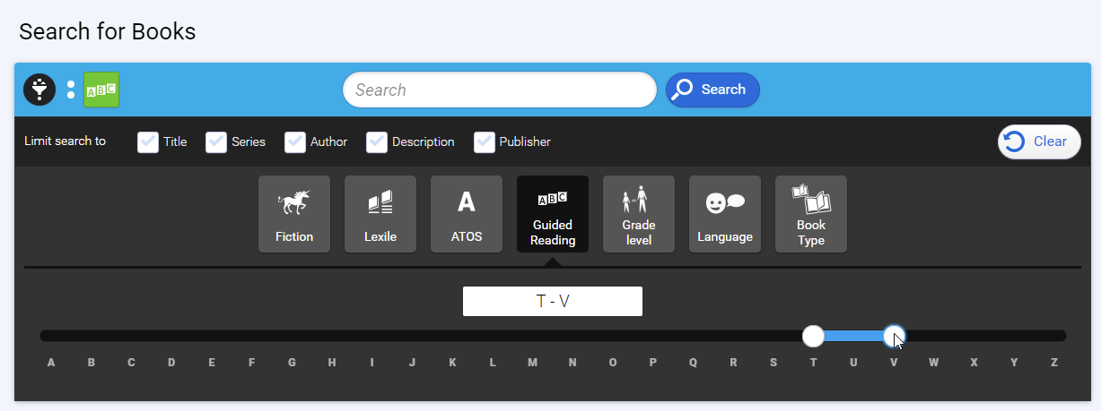Viewport: 1101px width, 411px height.
Task: Click the green ABC blocks icon
Action: point(101,90)
